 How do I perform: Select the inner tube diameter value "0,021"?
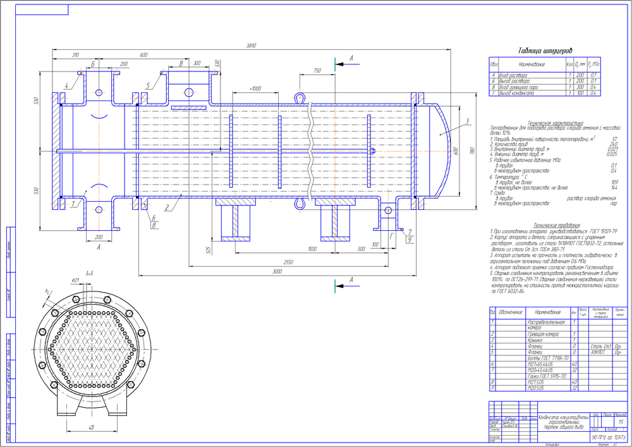click(612, 149)
